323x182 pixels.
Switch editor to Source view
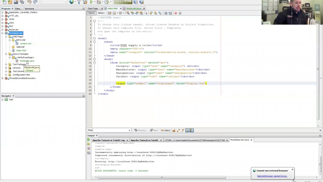(91, 13)
